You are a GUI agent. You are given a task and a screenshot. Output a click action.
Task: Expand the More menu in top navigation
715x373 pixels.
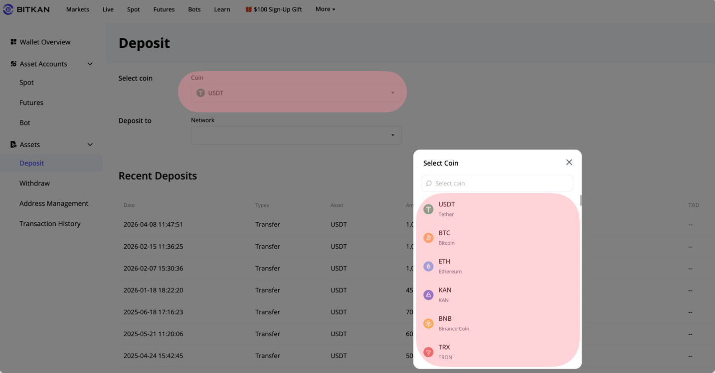[x=325, y=9]
